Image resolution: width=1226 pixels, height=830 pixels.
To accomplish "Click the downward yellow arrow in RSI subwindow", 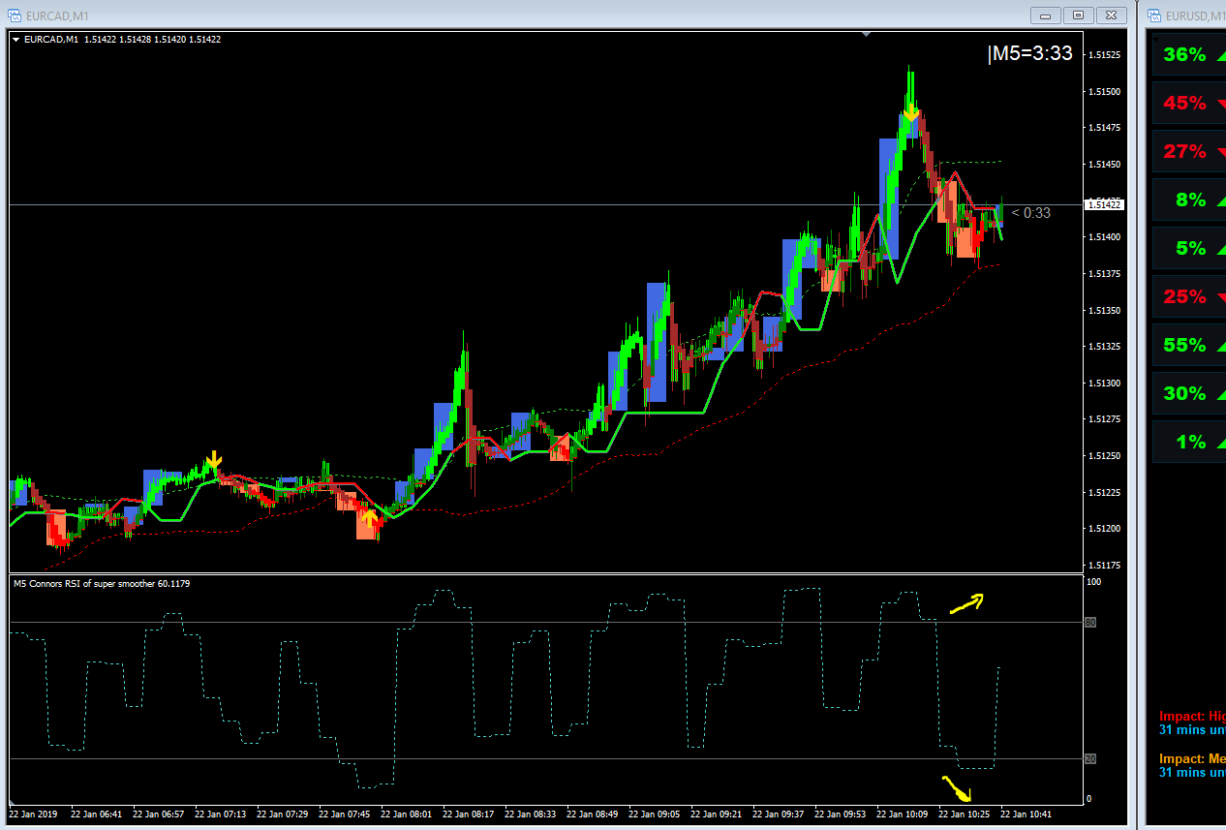I will click(957, 788).
